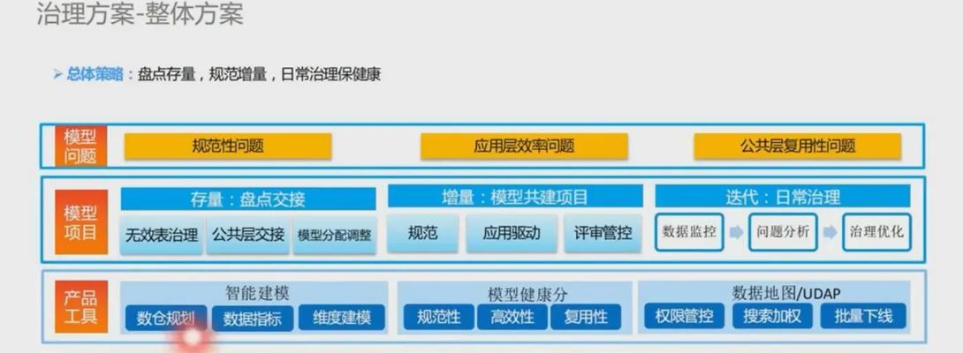Click the 评审管控 box
Viewport: 963px width, 353px height.
click(x=603, y=233)
